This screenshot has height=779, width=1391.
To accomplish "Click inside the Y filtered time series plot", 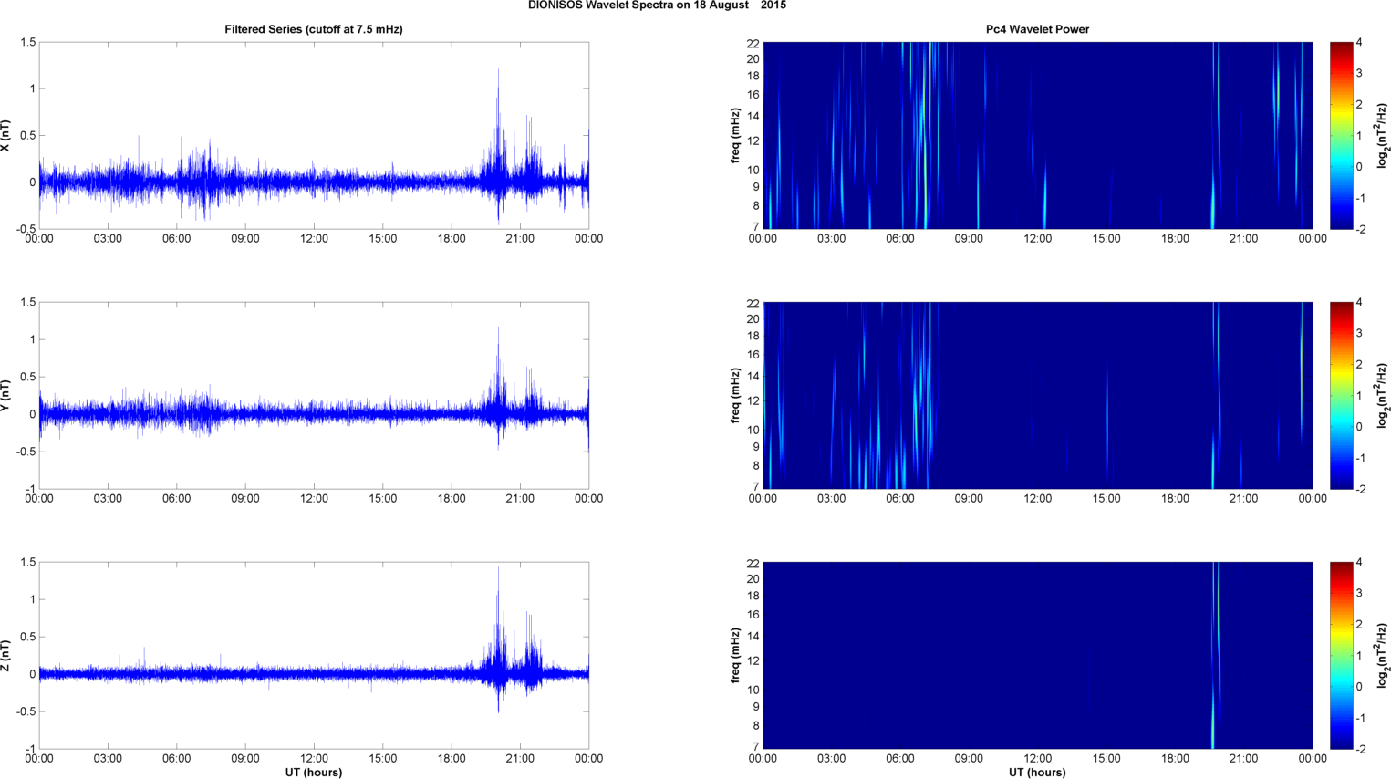I will [314, 395].
